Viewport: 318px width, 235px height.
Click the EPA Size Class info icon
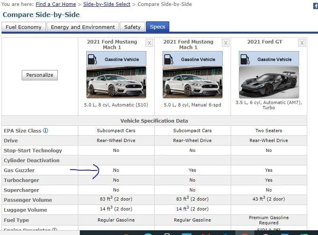click(x=45, y=131)
